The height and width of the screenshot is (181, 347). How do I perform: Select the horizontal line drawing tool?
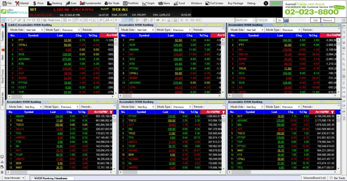click(29, 20)
